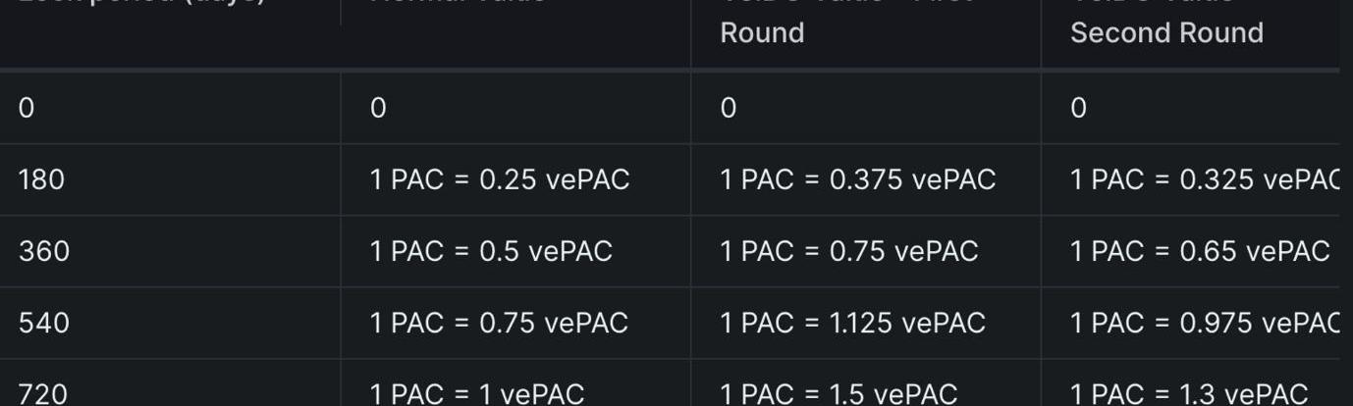This screenshot has height=406, width=1353.
Task: Click the 540 lock period cell
Action: click(44, 323)
